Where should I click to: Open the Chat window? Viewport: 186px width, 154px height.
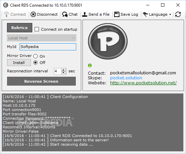[x=70, y=14]
